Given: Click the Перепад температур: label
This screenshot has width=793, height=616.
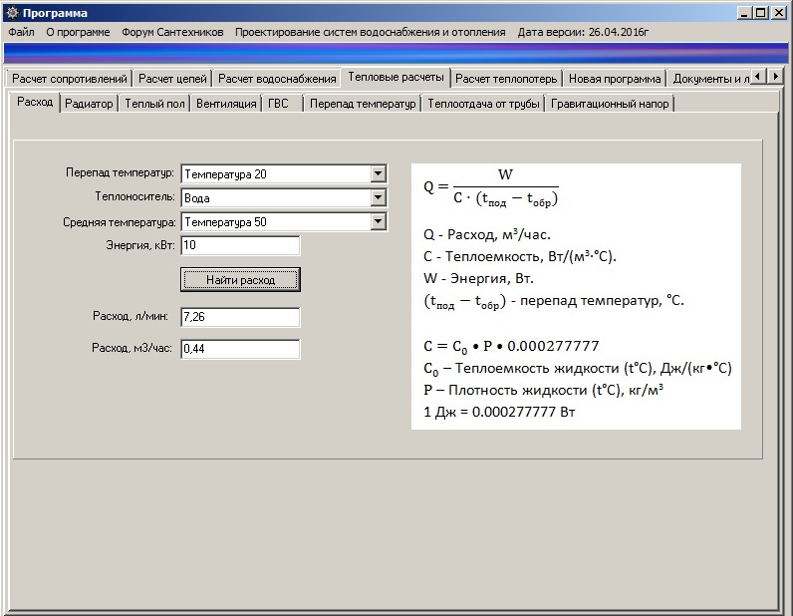Looking at the screenshot, I should click(120, 172).
